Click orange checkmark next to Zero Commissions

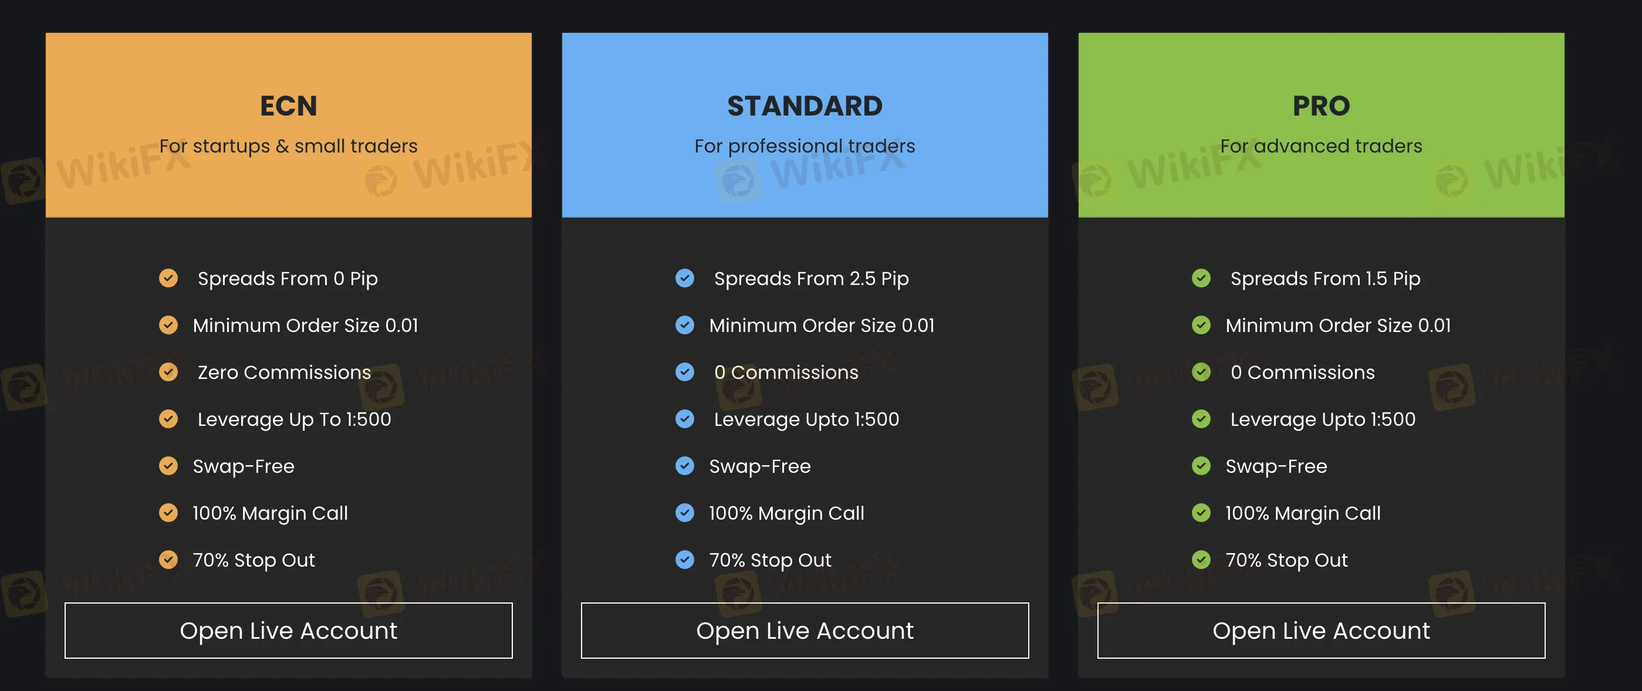168,372
